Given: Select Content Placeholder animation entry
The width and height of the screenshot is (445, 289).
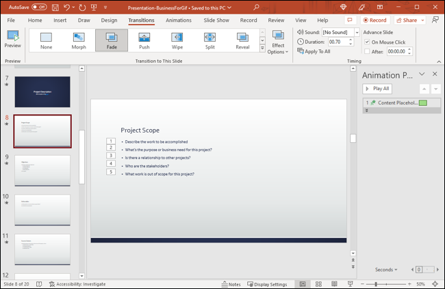Looking at the screenshot, I should [x=402, y=103].
